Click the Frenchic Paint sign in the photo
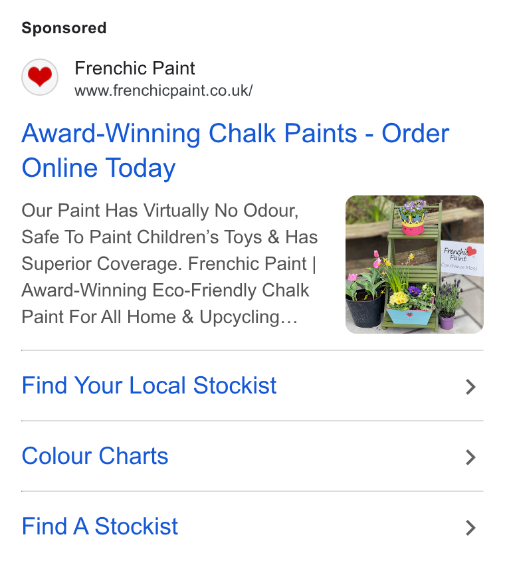 (x=461, y=259)
